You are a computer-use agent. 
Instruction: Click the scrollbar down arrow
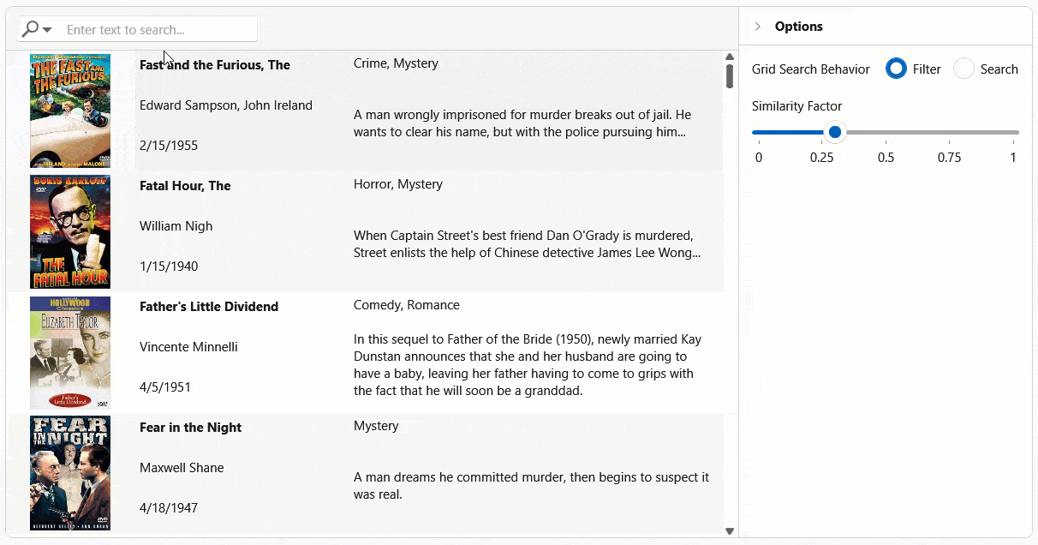729,530
